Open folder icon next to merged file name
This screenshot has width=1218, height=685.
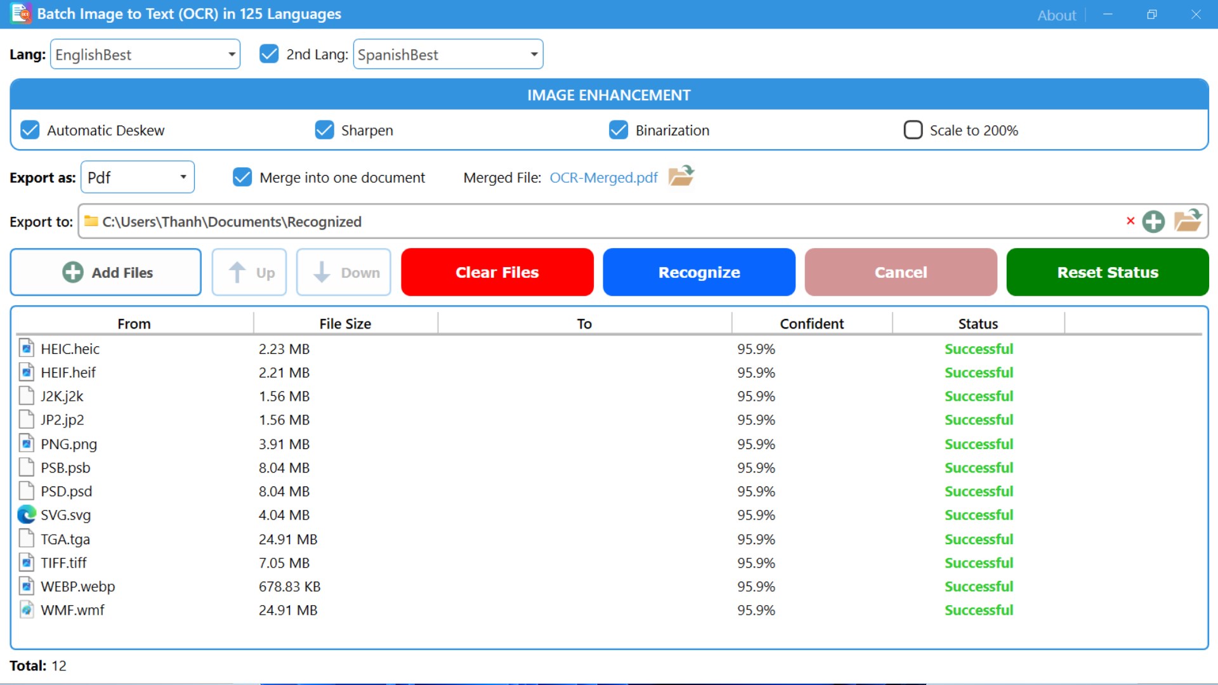coord(681,176)
